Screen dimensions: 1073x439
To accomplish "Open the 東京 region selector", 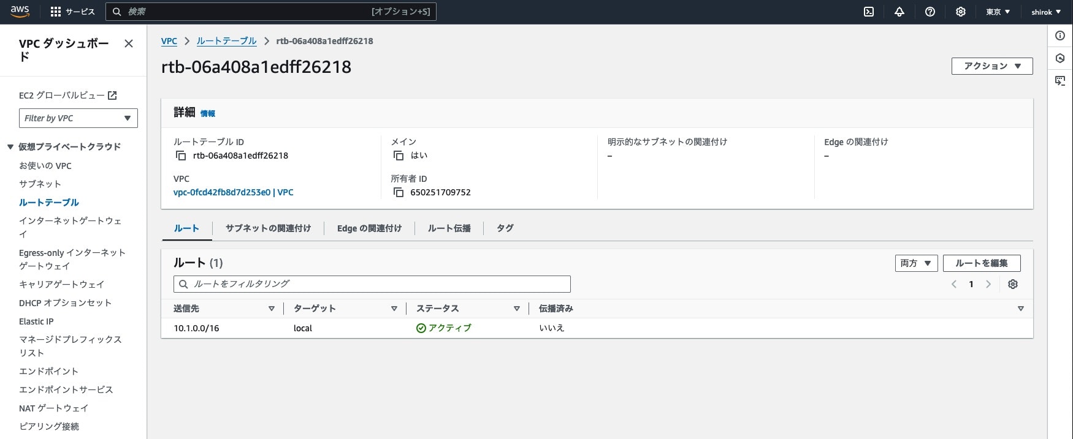I will [998, 12].
